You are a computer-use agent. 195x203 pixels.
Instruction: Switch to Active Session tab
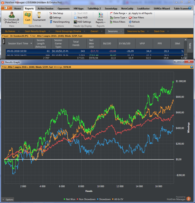click(x=45, y=8)
